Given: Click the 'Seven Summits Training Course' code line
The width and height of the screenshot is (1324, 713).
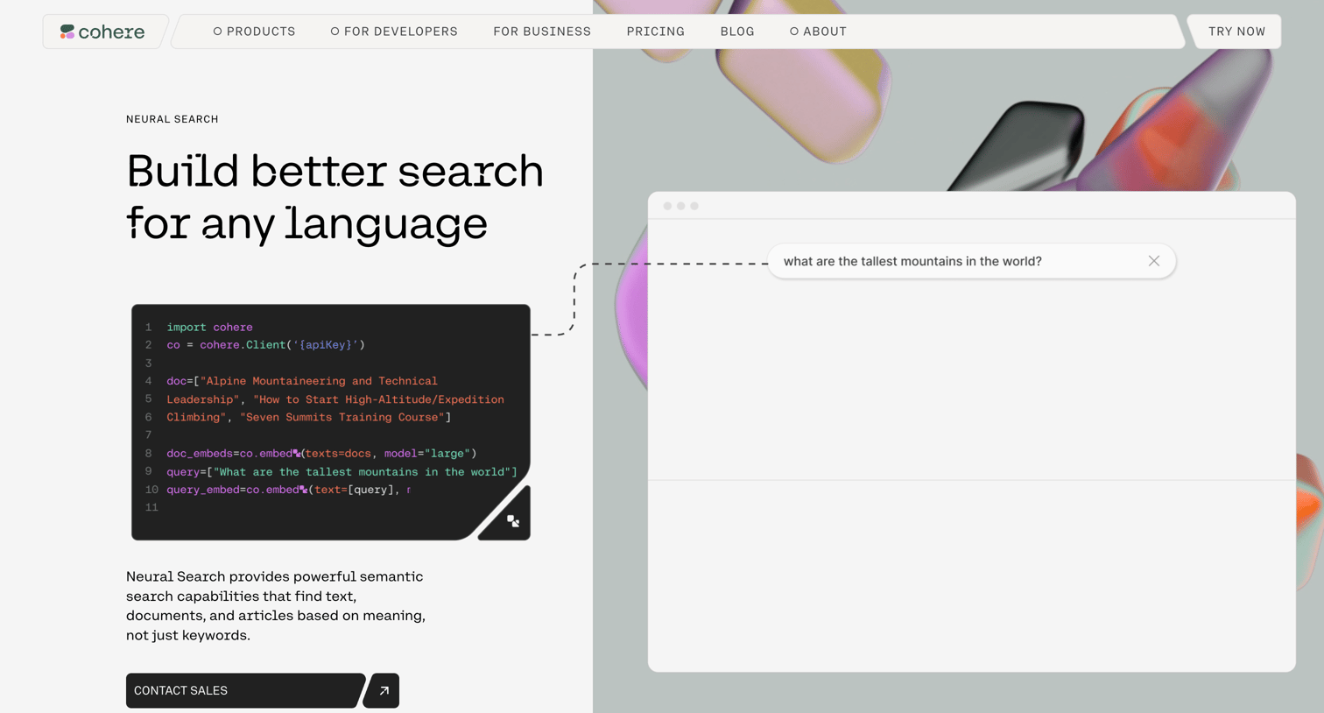Looking at the screenshot, I should pyautogui.click(x=308, y=418).
